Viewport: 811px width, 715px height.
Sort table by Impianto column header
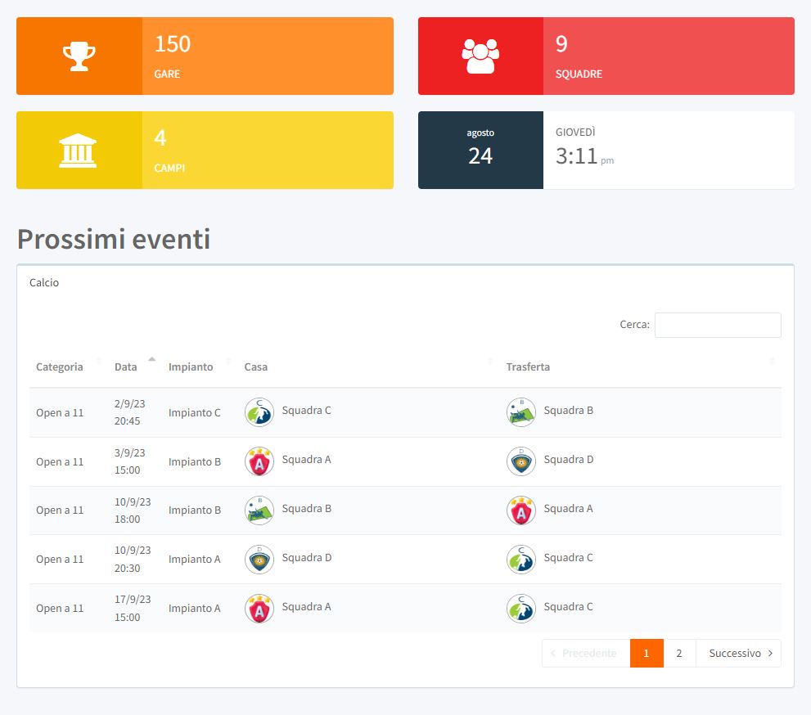tap(191, 366)
